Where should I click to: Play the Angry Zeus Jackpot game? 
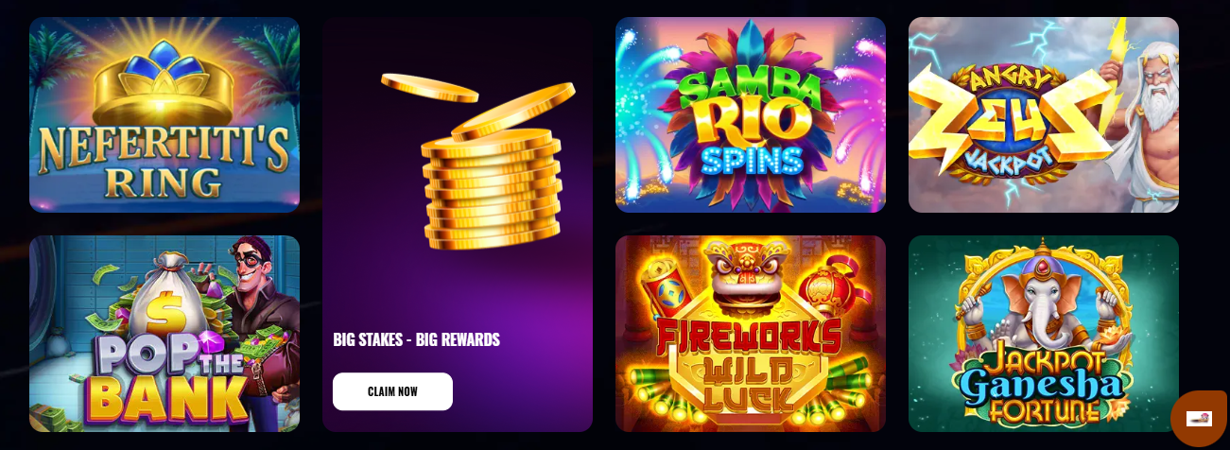coord(1044,114)
